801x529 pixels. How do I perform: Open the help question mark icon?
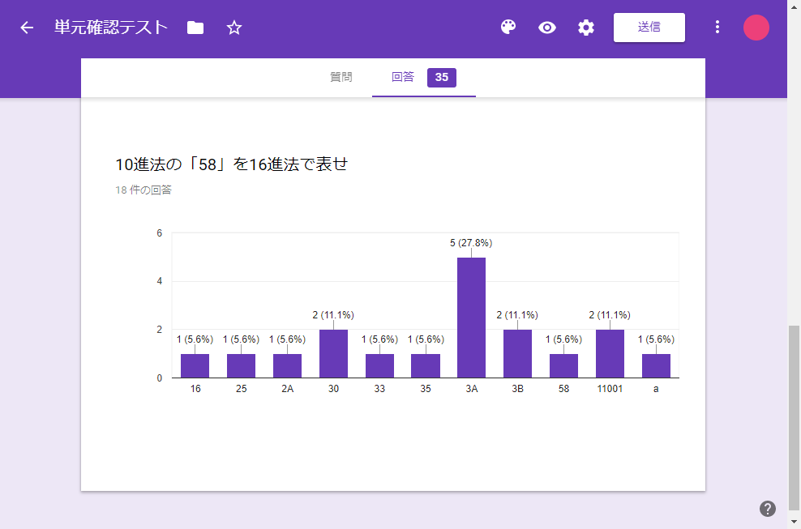[x=767, y=509]
